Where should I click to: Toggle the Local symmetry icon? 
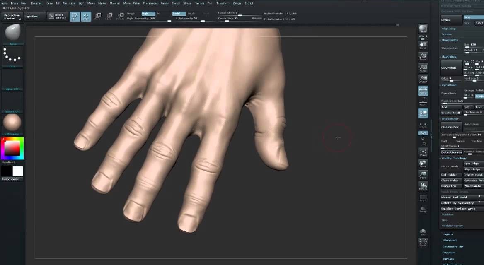click(423, 113)
